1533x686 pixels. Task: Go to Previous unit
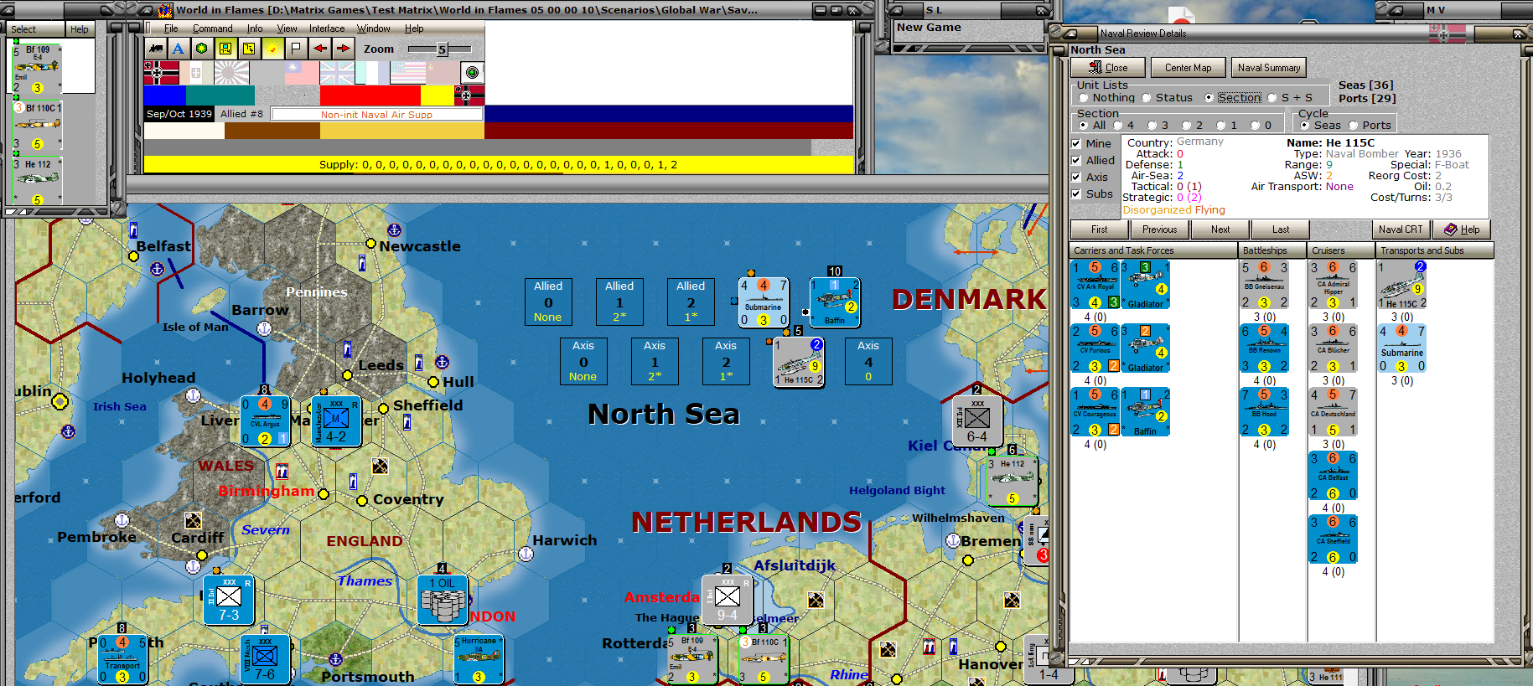pos(1159,230)
